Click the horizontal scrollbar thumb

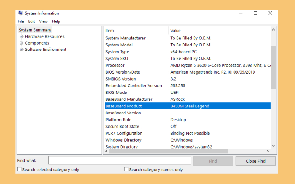click(169, 151)
